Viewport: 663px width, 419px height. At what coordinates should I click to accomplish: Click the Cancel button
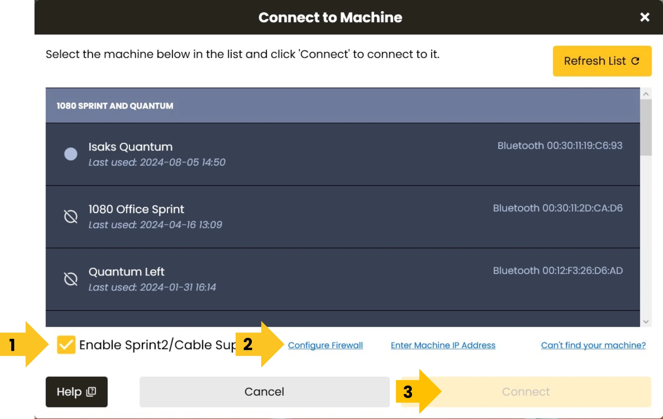[x=265, y=392]
